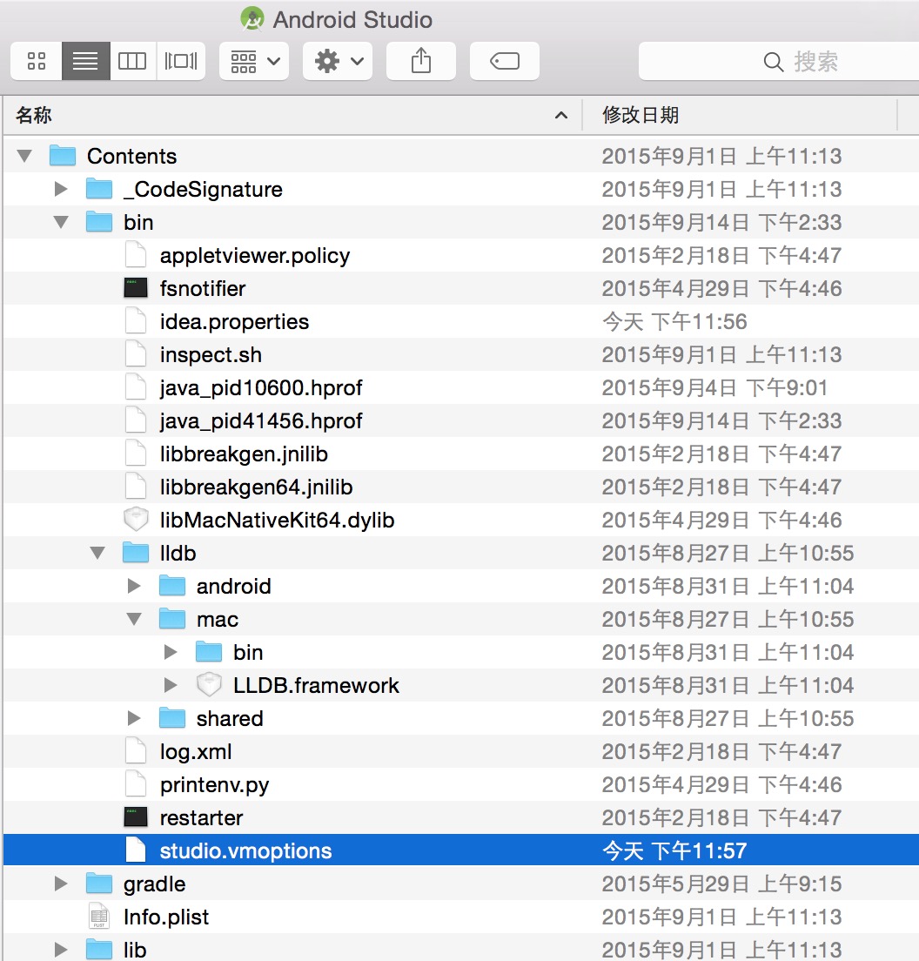
Task: Sort by 修改日期 column header
Action: pos(740,115)
